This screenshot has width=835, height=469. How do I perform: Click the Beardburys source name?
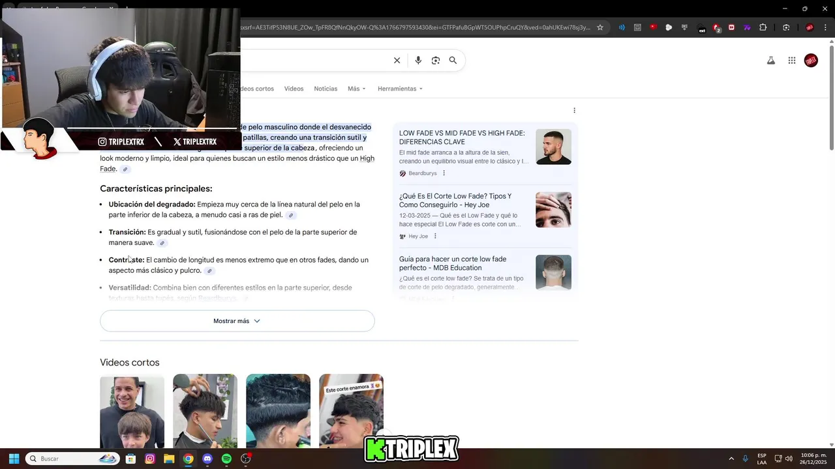coord(423,173)
